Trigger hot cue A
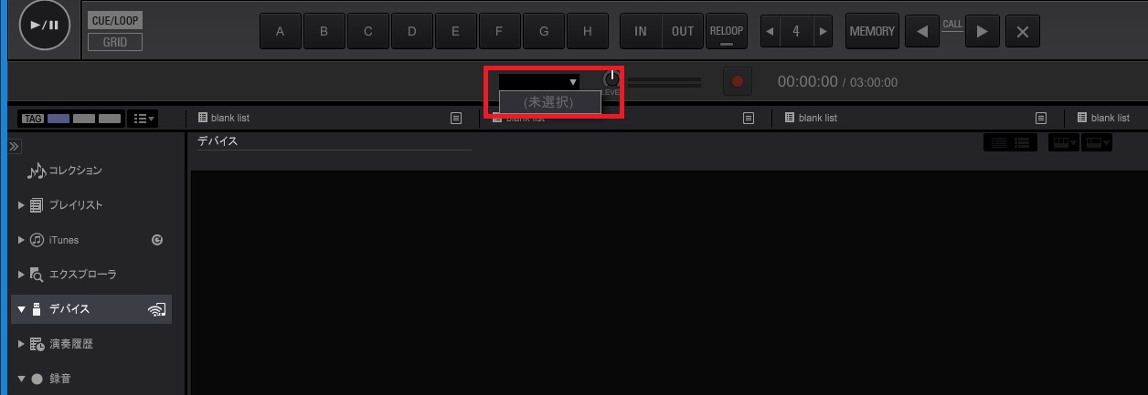 tap(281, 31)
